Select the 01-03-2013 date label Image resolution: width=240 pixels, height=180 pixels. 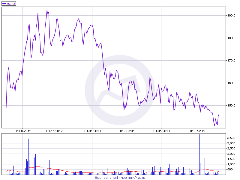128,131
